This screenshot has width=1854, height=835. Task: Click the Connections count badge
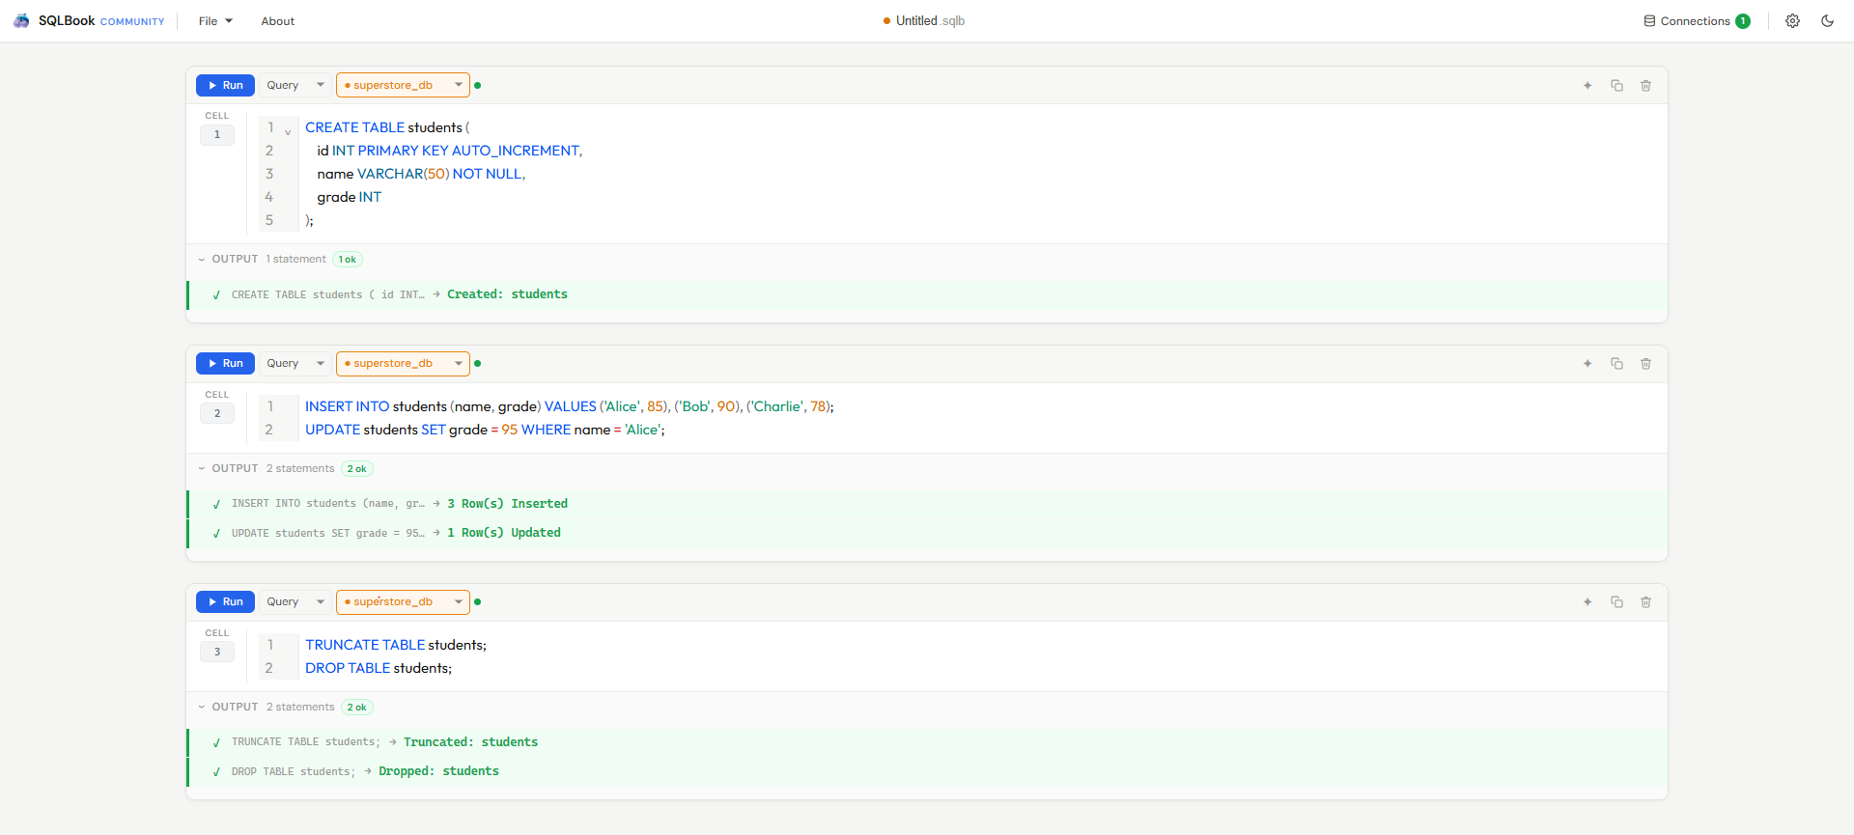tap(1743, 21)
